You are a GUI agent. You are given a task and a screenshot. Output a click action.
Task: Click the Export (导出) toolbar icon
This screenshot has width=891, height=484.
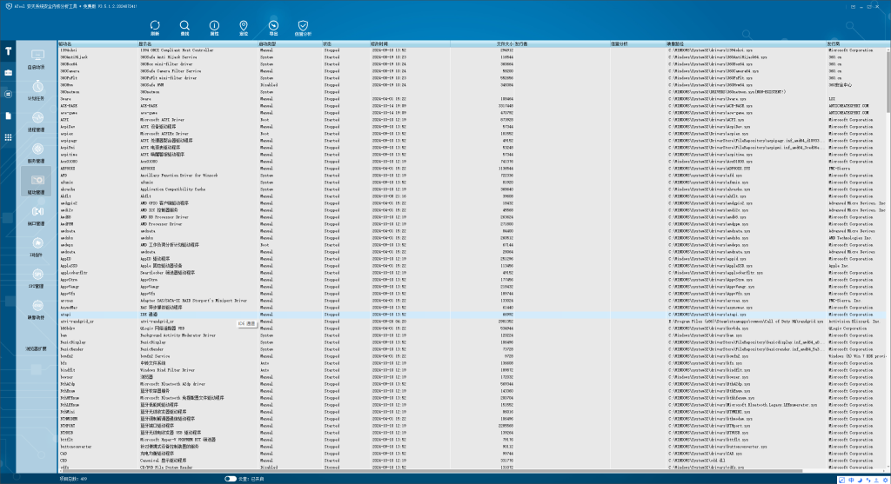[272, 28]
